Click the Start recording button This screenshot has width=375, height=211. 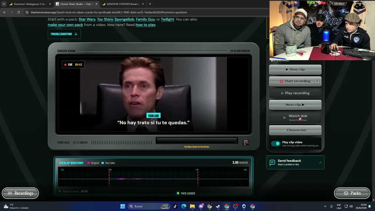click(295, 81)
